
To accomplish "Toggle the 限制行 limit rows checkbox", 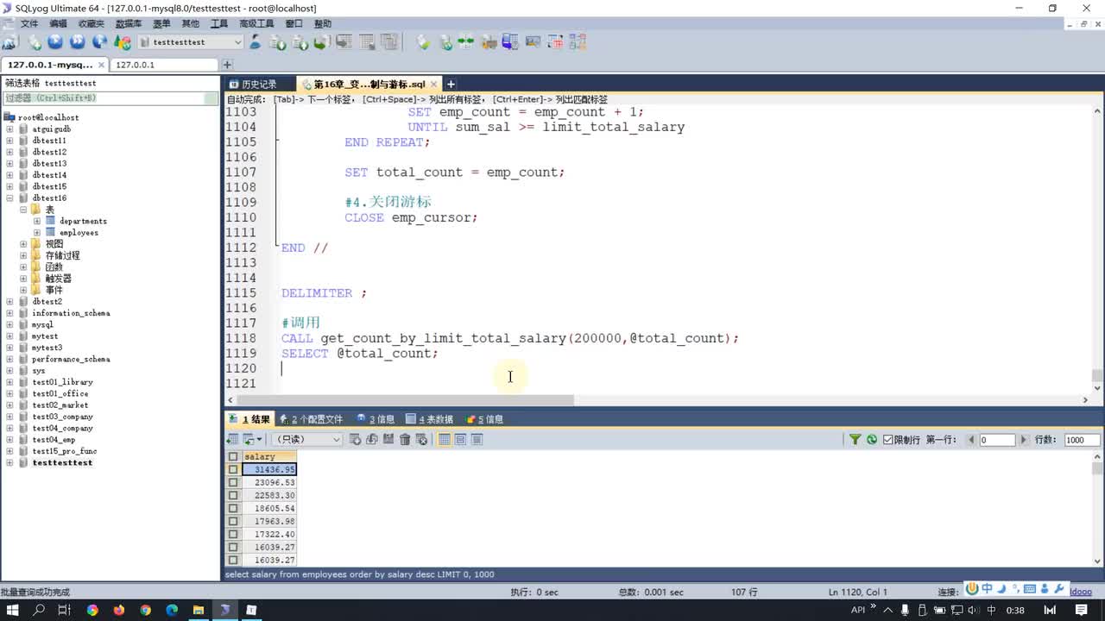I will [x=887, y=440].
